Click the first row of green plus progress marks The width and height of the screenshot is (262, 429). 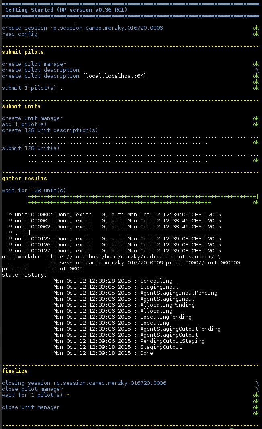click(x=143, y=197)
